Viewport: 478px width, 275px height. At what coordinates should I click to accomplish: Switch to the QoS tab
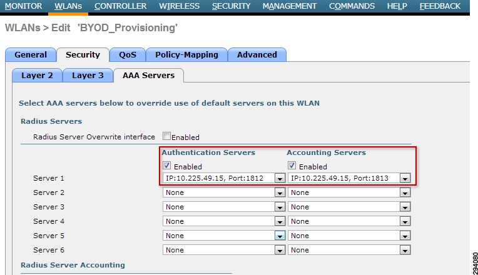128,55
